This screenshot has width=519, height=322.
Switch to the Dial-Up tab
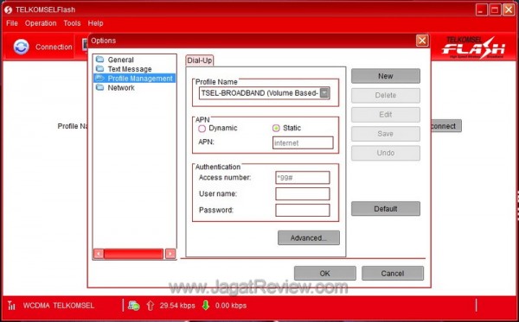[x=200, y=60]
